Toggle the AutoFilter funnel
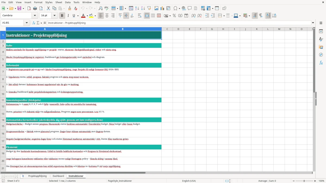 (149, 8)
